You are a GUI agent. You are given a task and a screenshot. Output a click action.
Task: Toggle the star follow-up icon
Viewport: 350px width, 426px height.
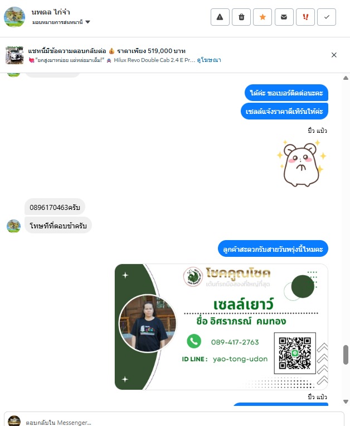(262, 17)
